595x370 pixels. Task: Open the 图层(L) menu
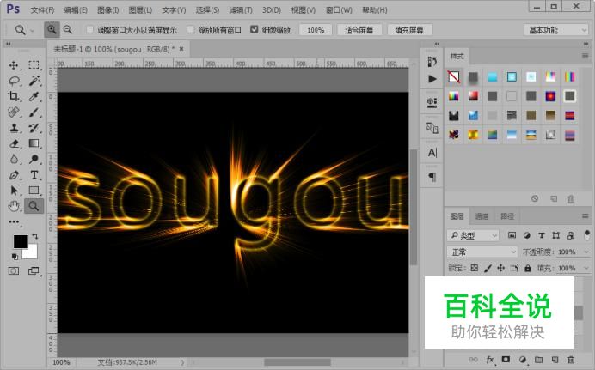(x=140, y=10)
